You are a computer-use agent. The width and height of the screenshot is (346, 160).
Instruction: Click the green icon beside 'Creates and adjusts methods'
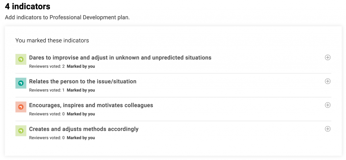(21, 131)
